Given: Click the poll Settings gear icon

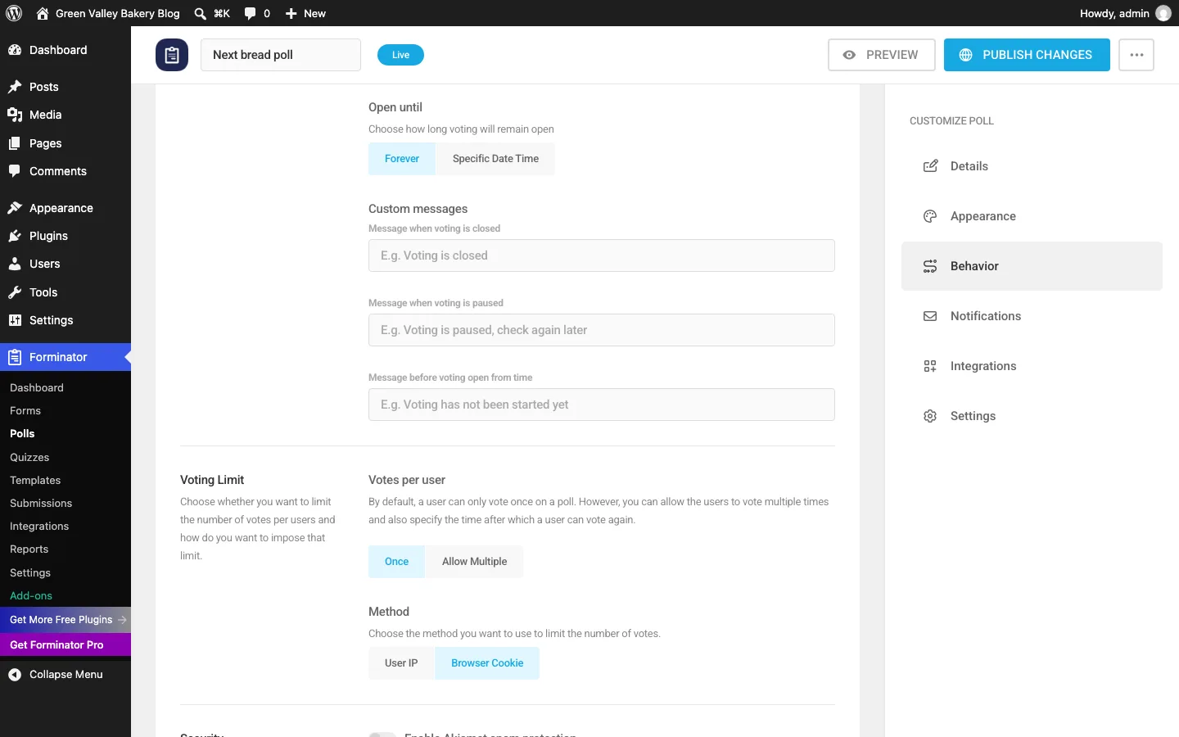Looking at the screenshot, I should tap(930, 416).
